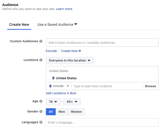This screenshot has width=161, height=130.
Task: Open the Learn more link
Action: [64, 9]
